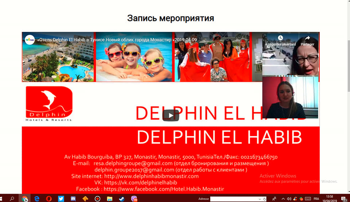Click the facebook.com/Hotel.Habib.Monastir URL text
The height and width of the screenshot is (202, 350).
click(x=164, y=189)
